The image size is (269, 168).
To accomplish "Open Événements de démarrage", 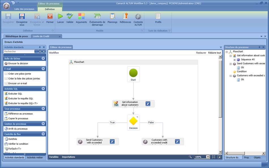I will point(97,19).
